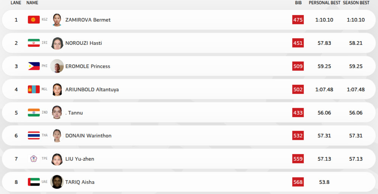
Task: Open TARIQ Aisha's athlete photo
Action: (57, 182)
